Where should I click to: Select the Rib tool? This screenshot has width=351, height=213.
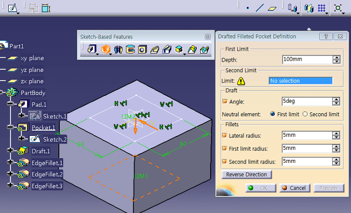(x=155, y=49)
